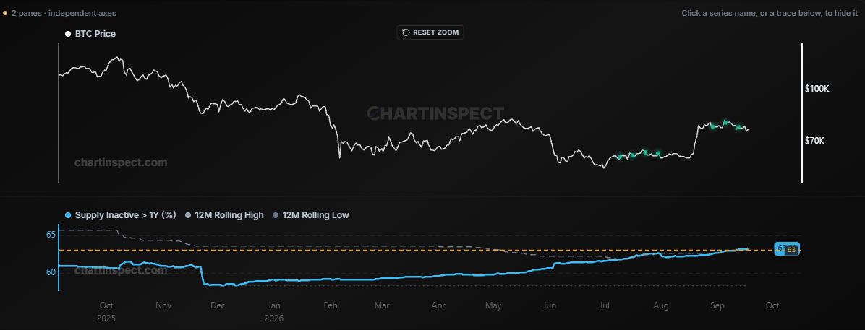Click the '2 panes · independent axes' note
The height and width of the screenshot is (330, 865).
coord(64,13)
